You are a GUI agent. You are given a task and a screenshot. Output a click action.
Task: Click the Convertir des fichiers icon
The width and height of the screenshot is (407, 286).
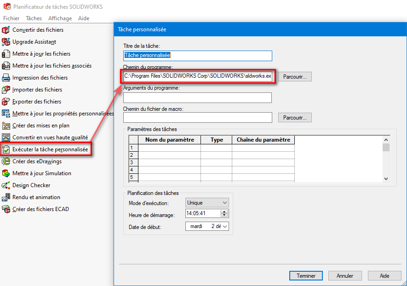(x=6, y=30)
